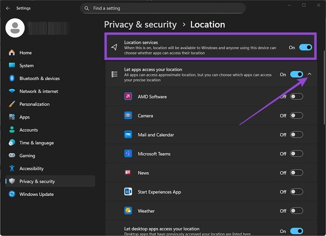The image size is (326, 236).
Task: Go to System settings
Action: click(x=50, y=66)
